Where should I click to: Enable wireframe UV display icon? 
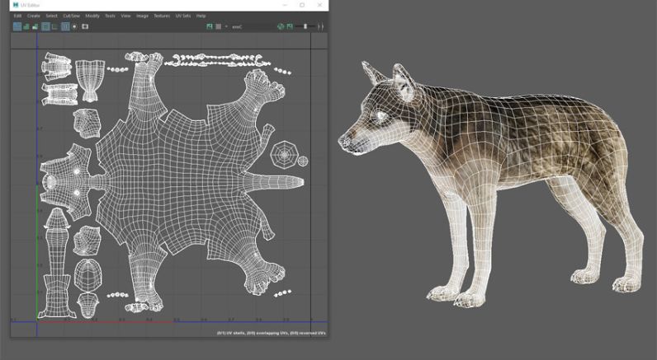coord(17,26)
